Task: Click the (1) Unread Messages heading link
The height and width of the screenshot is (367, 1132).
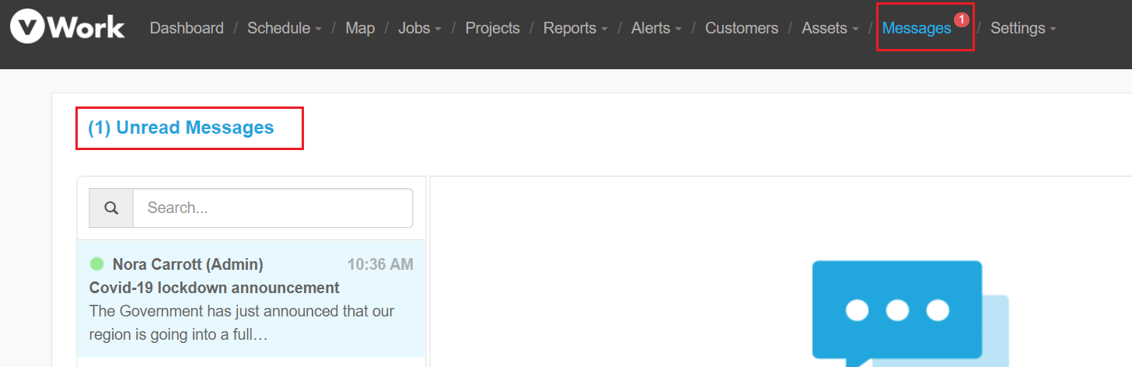Action: 181,128
